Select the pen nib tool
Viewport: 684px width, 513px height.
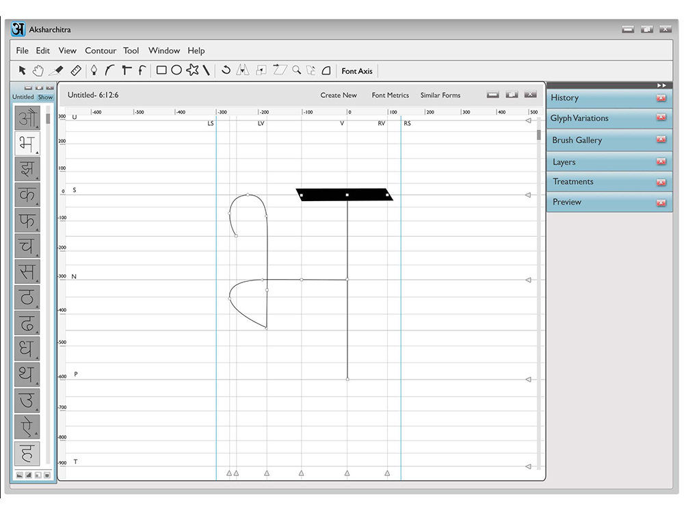[94, 70]
